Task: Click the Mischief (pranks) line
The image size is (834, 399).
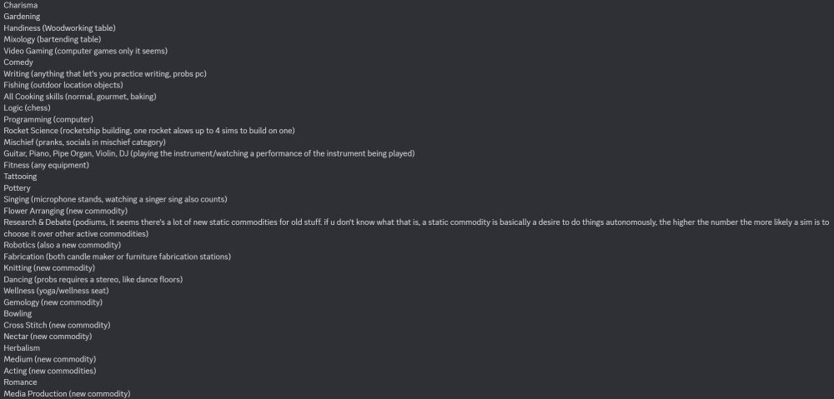Action: point(84,142)
